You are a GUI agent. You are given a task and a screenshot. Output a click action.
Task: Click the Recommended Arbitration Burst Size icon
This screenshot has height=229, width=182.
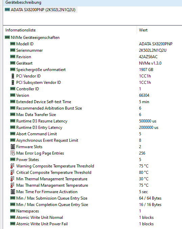pyautogui.click(x=13, y=108)
